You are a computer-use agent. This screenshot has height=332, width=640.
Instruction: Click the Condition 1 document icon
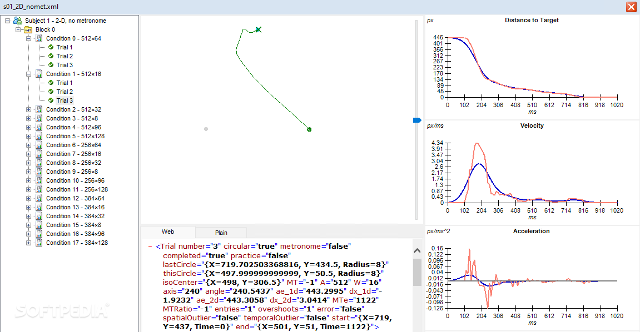pos(39,74)
